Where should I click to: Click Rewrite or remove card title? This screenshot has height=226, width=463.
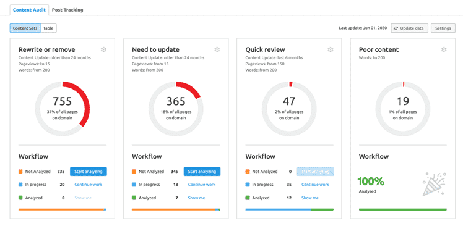pyautogui.click(x=46, y=49)
